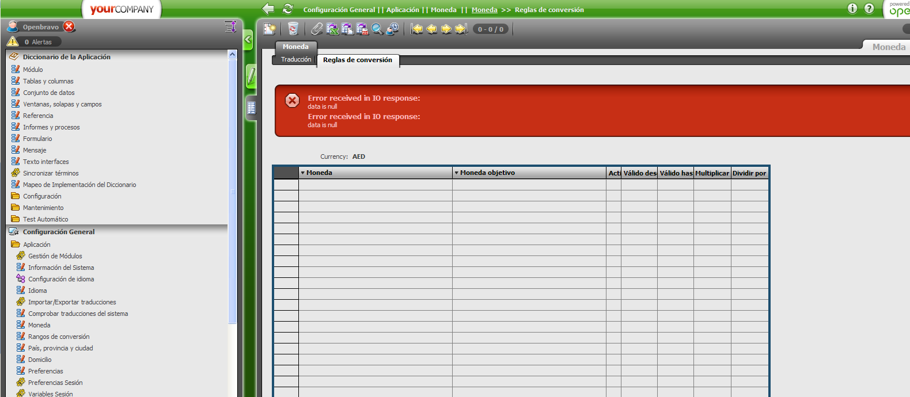Open attachments with the paperclip icon
Screen dimensions: 910x397
click(317, 29)
